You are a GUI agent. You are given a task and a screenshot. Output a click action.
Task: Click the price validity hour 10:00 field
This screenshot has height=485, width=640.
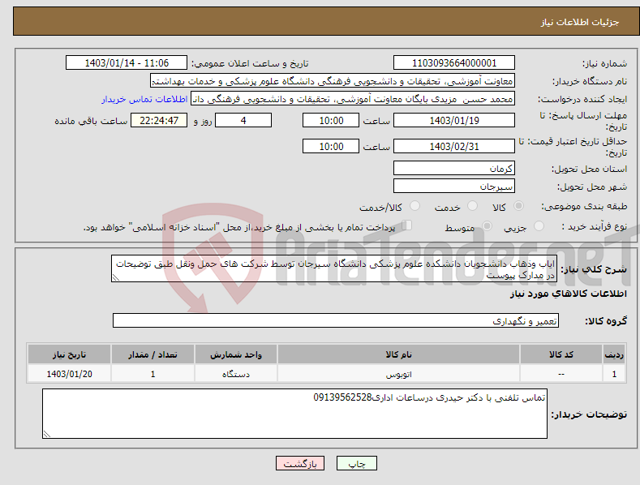(x=331, y=146)
